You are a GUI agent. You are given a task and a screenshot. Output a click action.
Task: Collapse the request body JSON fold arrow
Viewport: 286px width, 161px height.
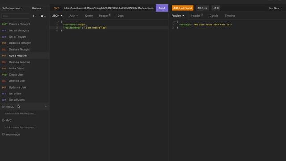point(59,22)
